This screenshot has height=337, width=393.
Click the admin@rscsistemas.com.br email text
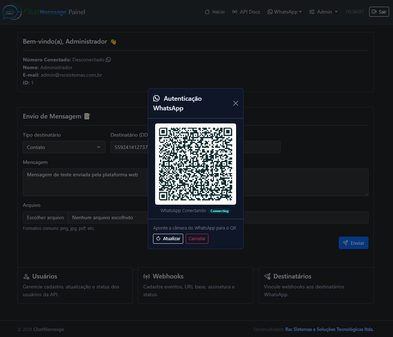(x=71, y=75)
